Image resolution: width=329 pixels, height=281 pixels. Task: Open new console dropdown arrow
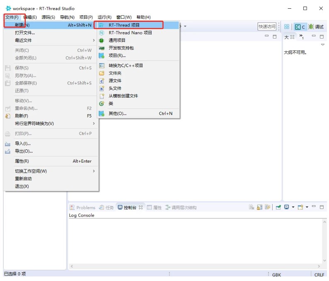[x=307, y=207]
